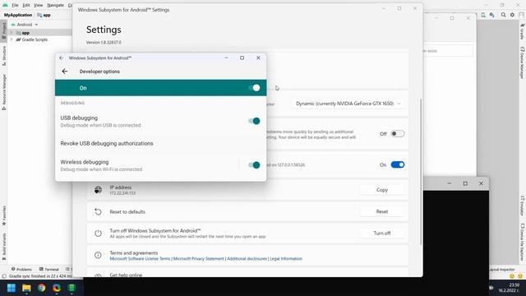Open Microsoft Privacy Statement link
The height and width of the screenshot is (296, 526).
coord(199,259)
